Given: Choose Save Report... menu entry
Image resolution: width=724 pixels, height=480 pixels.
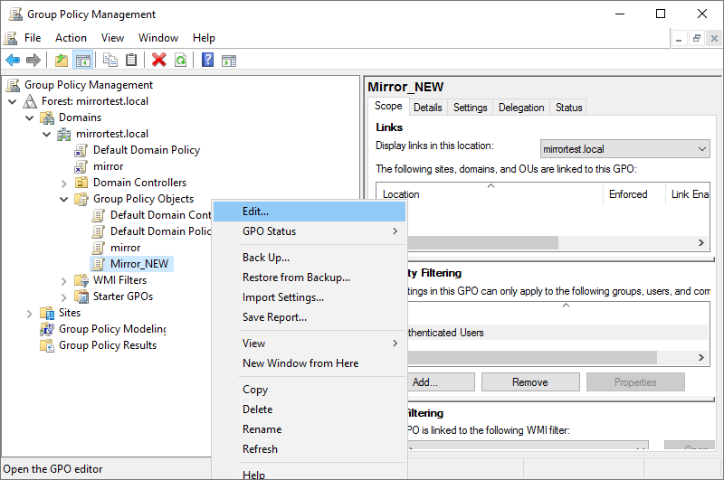Looking at the screenshot, I should coord(310,316).
